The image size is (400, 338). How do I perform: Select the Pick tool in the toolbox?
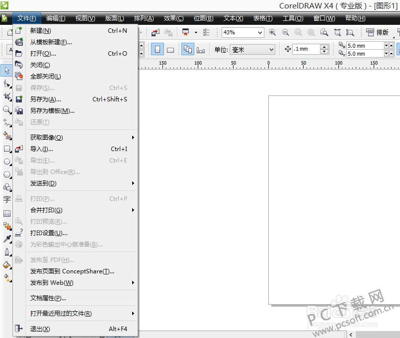(6, 70)
